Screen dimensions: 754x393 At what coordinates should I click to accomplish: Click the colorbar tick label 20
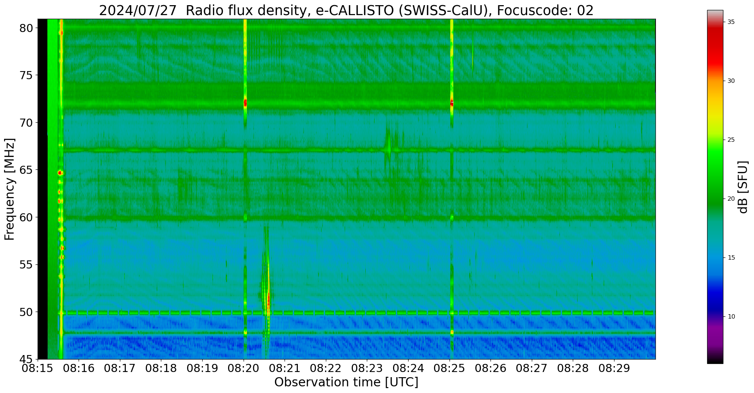(730, 199)
